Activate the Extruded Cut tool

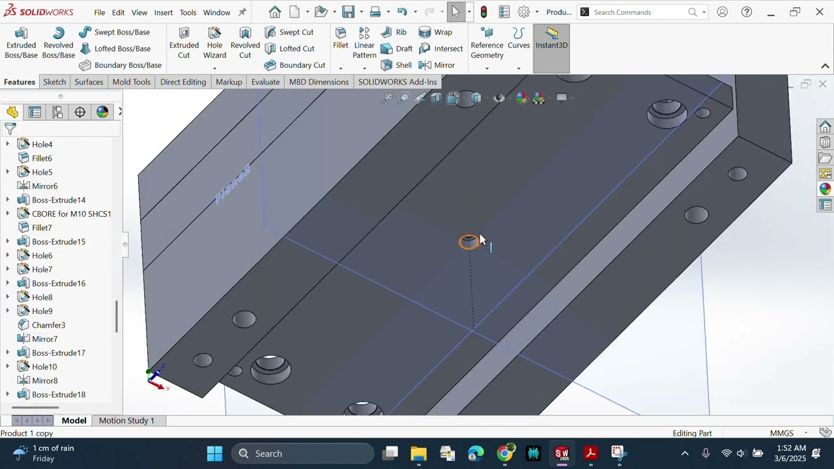(x=184, y=44)
